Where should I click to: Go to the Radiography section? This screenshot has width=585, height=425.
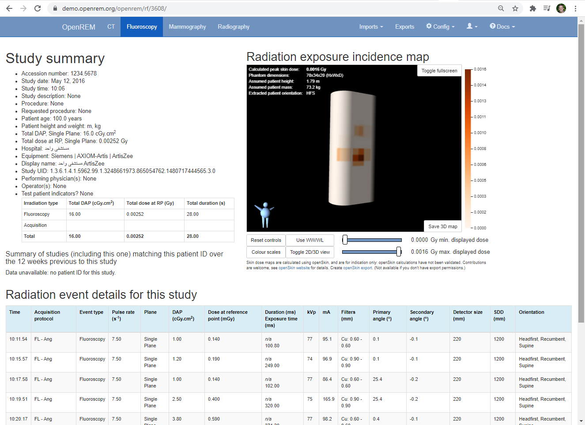pos(234,27)
